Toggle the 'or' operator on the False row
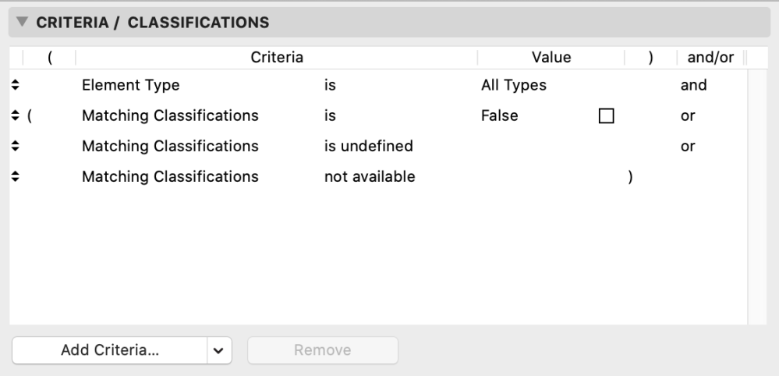The width and height of the screenshot is (779, 376). pos(688,116)
